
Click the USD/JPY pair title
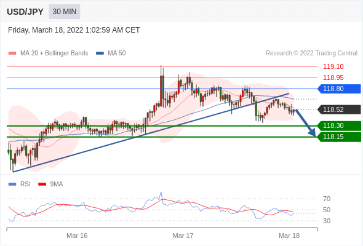(x=25, y=12)
